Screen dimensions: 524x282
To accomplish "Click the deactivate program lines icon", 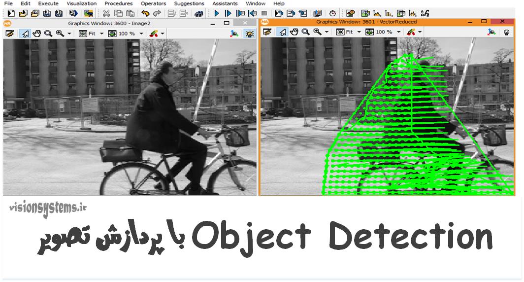I will [184, 13].
